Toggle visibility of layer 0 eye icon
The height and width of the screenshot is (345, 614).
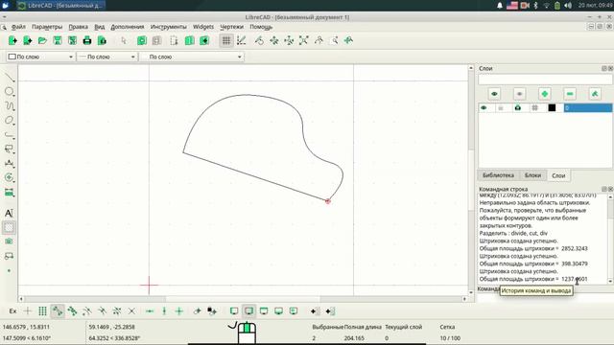[484, 107]
